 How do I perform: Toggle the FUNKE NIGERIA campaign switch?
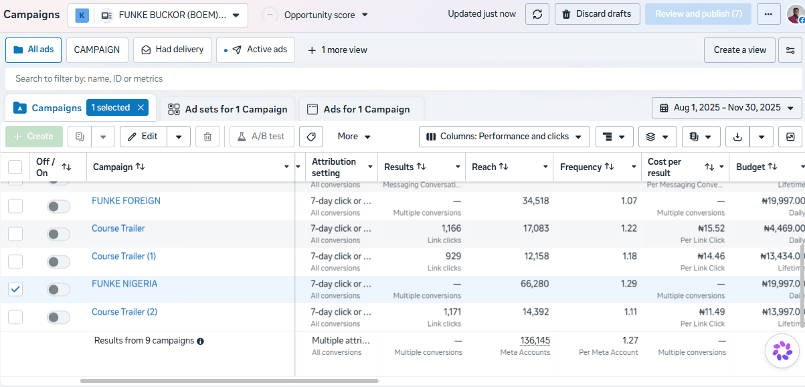point(58,290)
